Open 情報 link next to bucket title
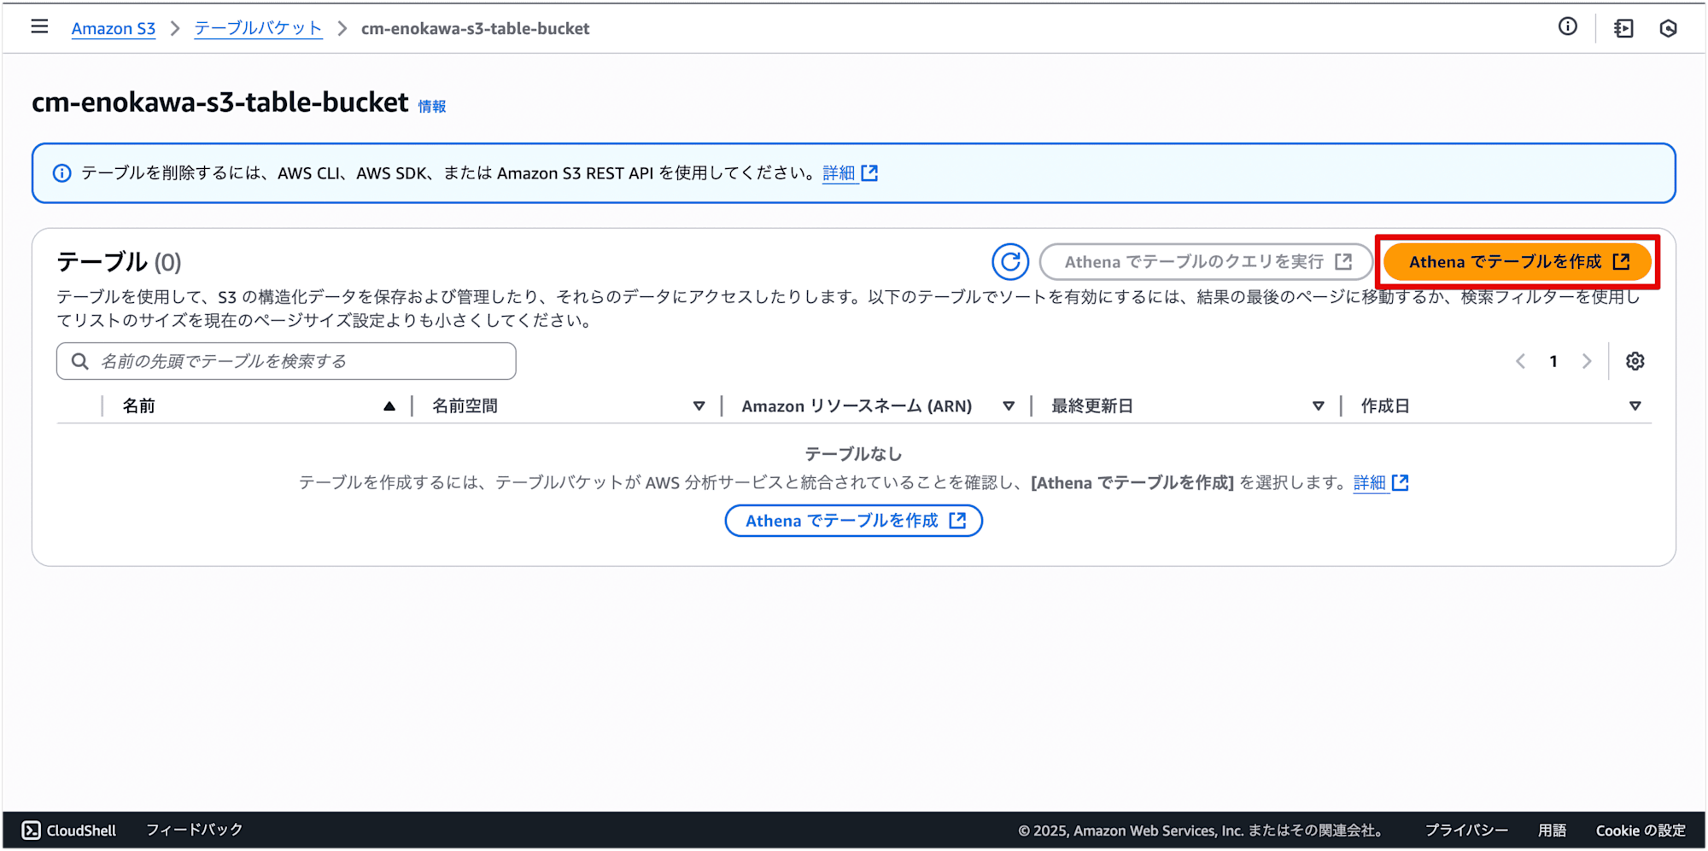 432,106
